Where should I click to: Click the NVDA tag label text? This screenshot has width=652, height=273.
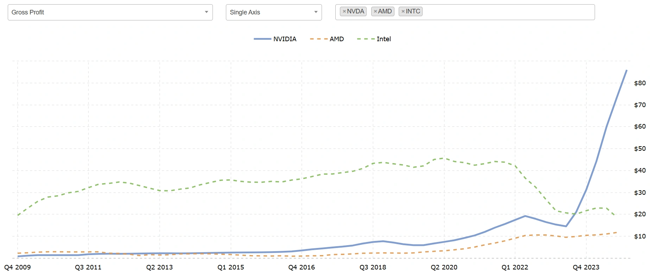(356, 12)
